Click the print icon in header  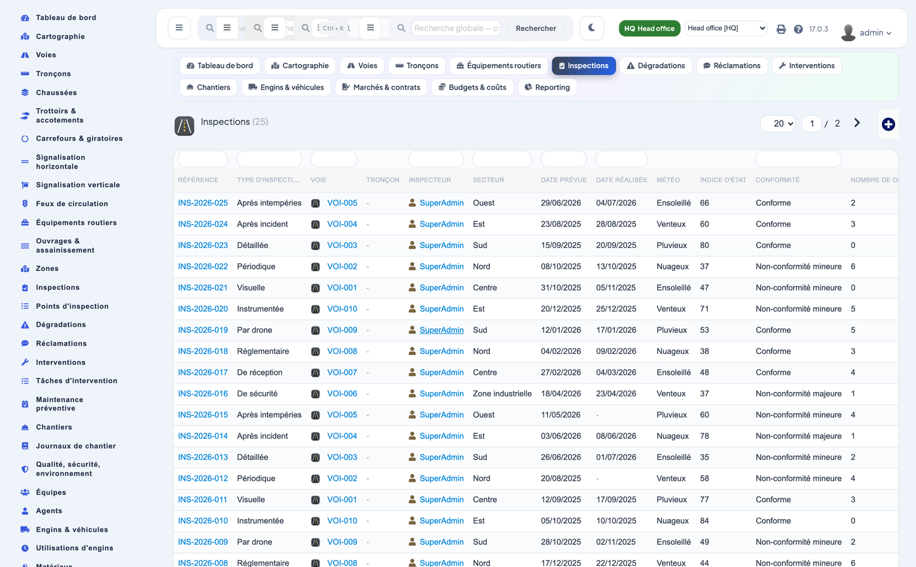tap(781, 29)
